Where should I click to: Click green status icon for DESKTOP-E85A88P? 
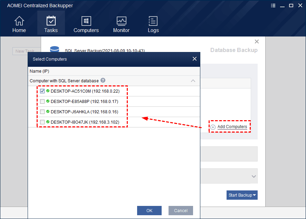48,101
